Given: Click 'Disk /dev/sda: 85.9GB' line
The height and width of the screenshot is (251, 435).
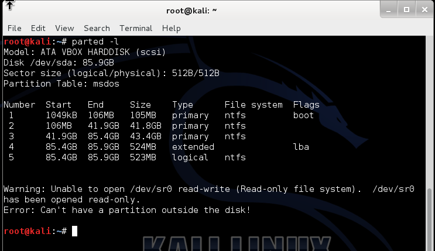Looking at the screenshot, I should tap(59, 63).
